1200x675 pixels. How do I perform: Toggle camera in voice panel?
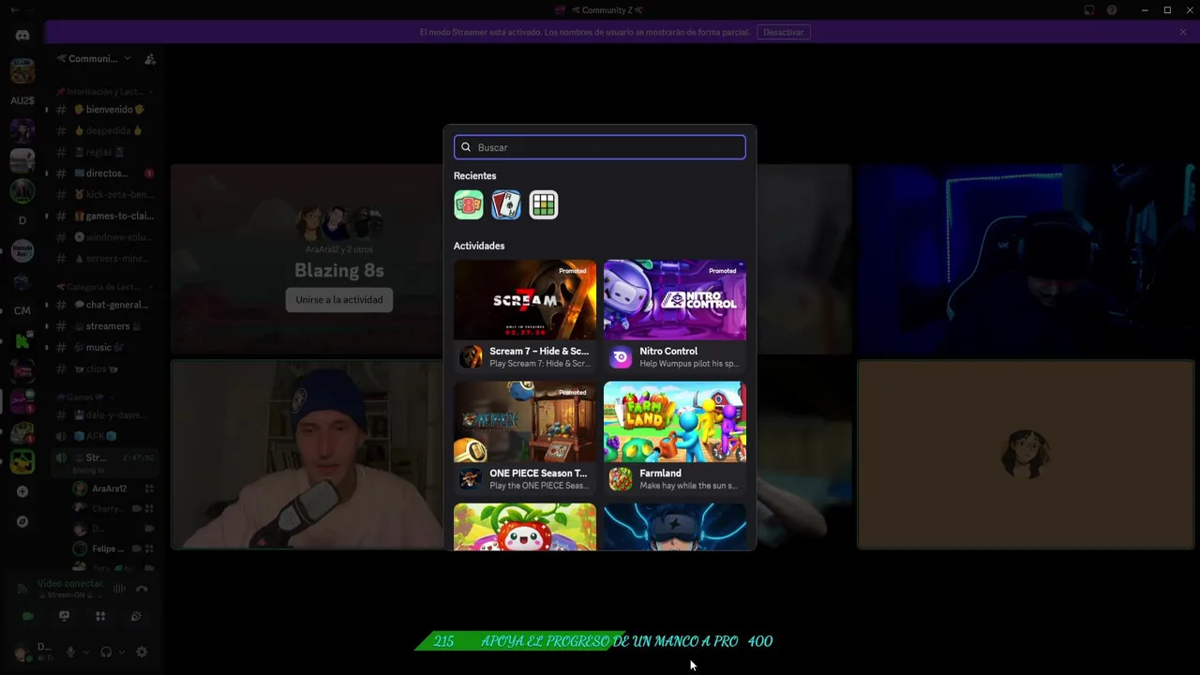point(28,616)
